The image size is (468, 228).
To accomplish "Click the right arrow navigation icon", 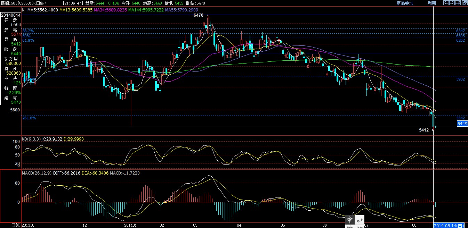I will click(451, 3).
